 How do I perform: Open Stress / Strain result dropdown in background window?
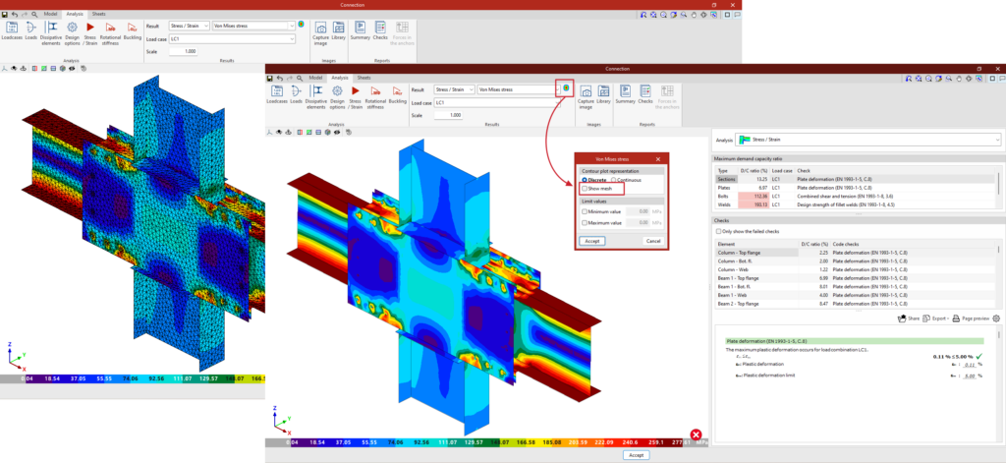point(190,26)
